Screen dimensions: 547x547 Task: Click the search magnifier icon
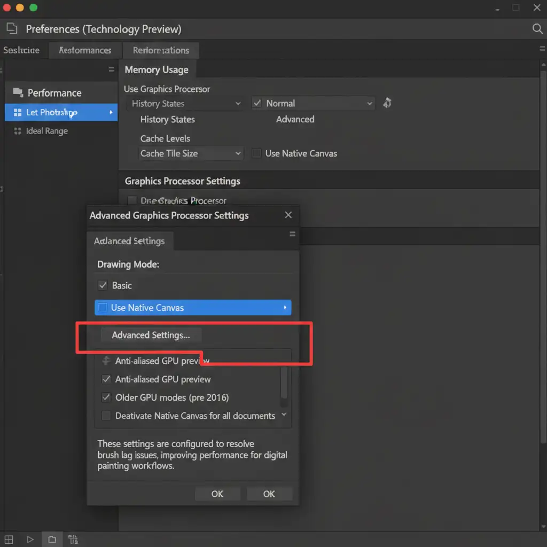[x=537, y=29]
